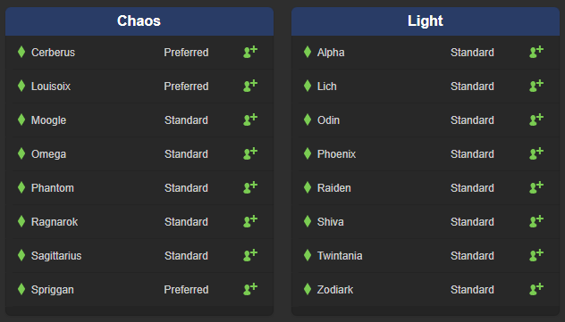565x322 pixels.
Task: Click the green diamond icon next to Ragnarok
Action: pos(21,221)
